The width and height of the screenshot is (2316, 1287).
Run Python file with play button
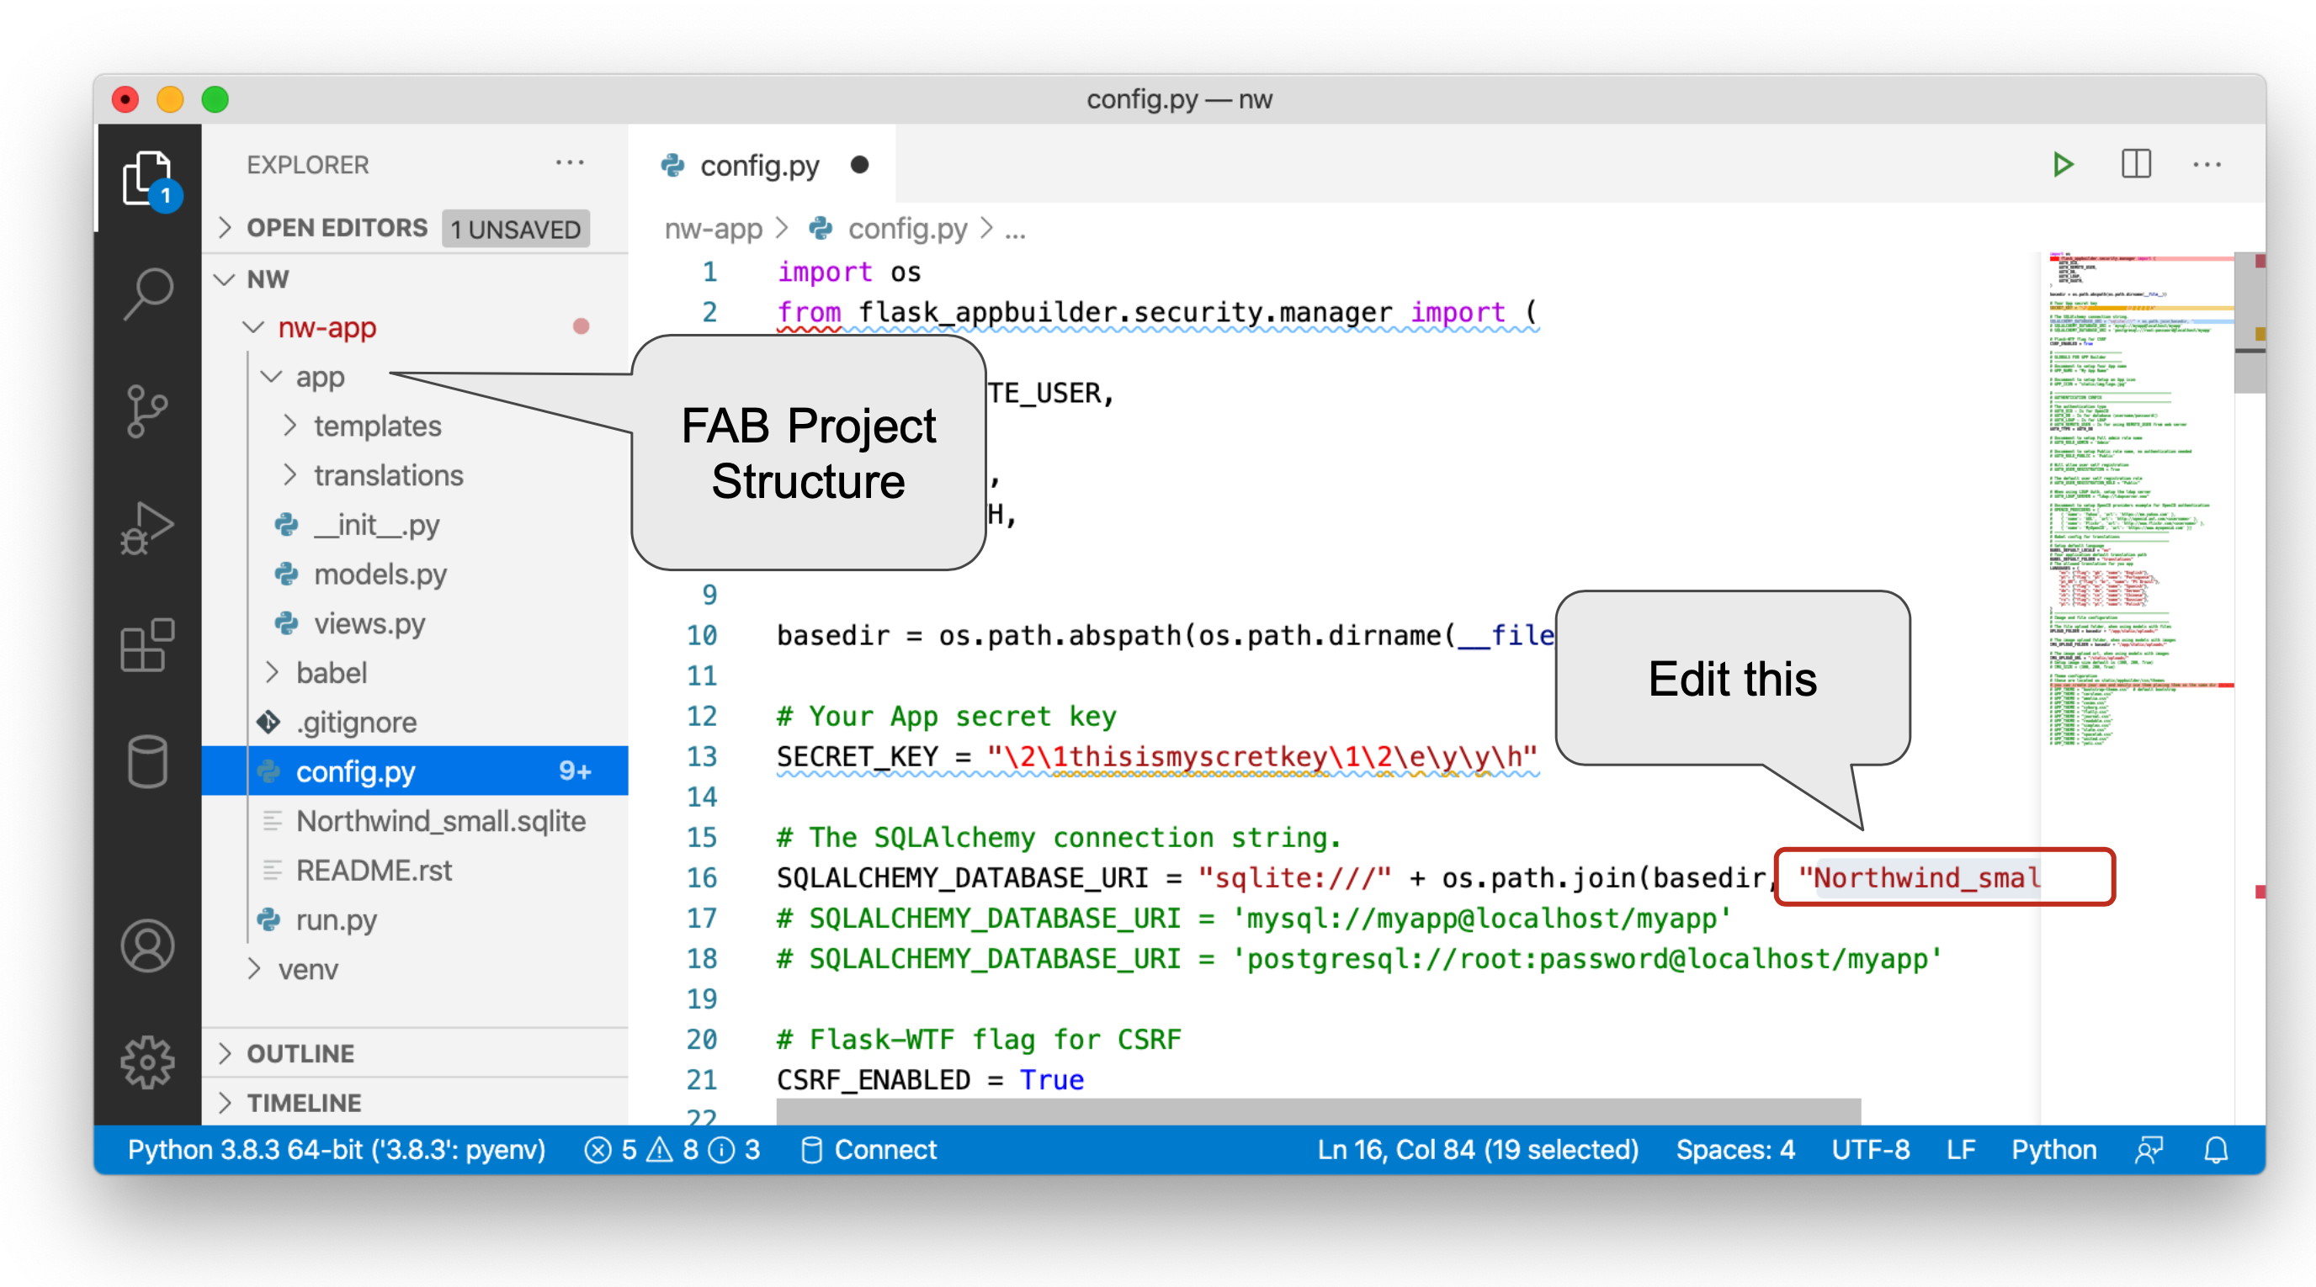tap(2063, 165)
